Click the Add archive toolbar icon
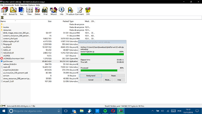The image size is (202, 114). coord(5,11)
